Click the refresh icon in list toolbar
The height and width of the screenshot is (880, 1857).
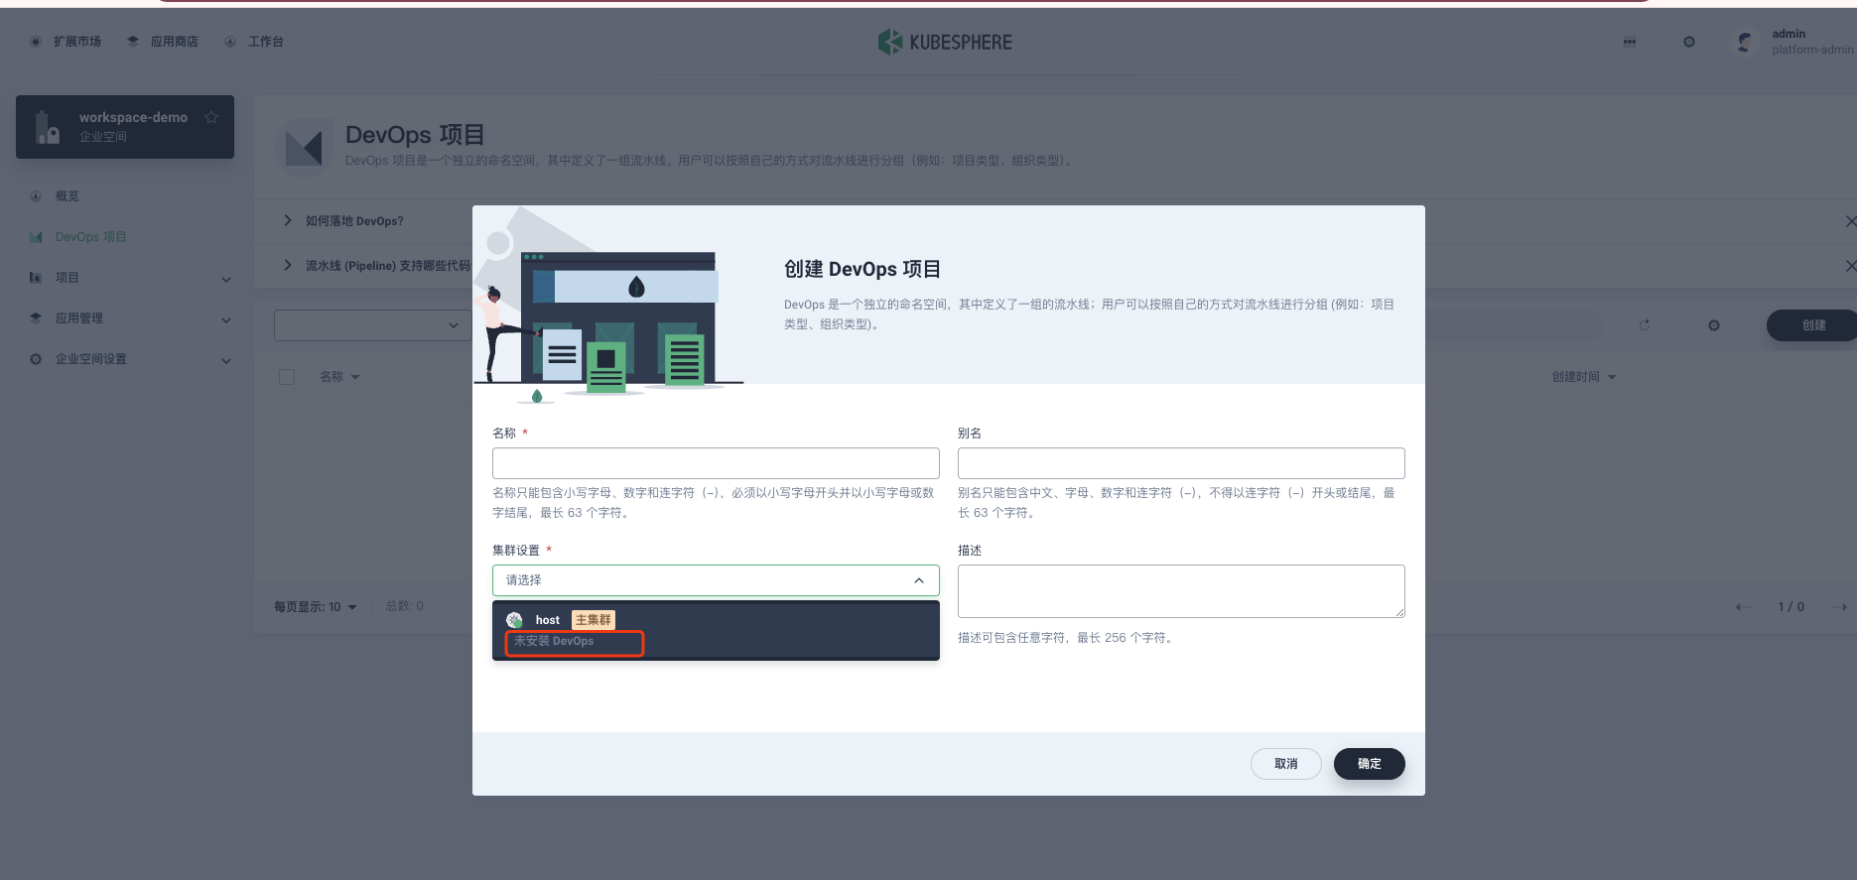(x=1645, y=325)
